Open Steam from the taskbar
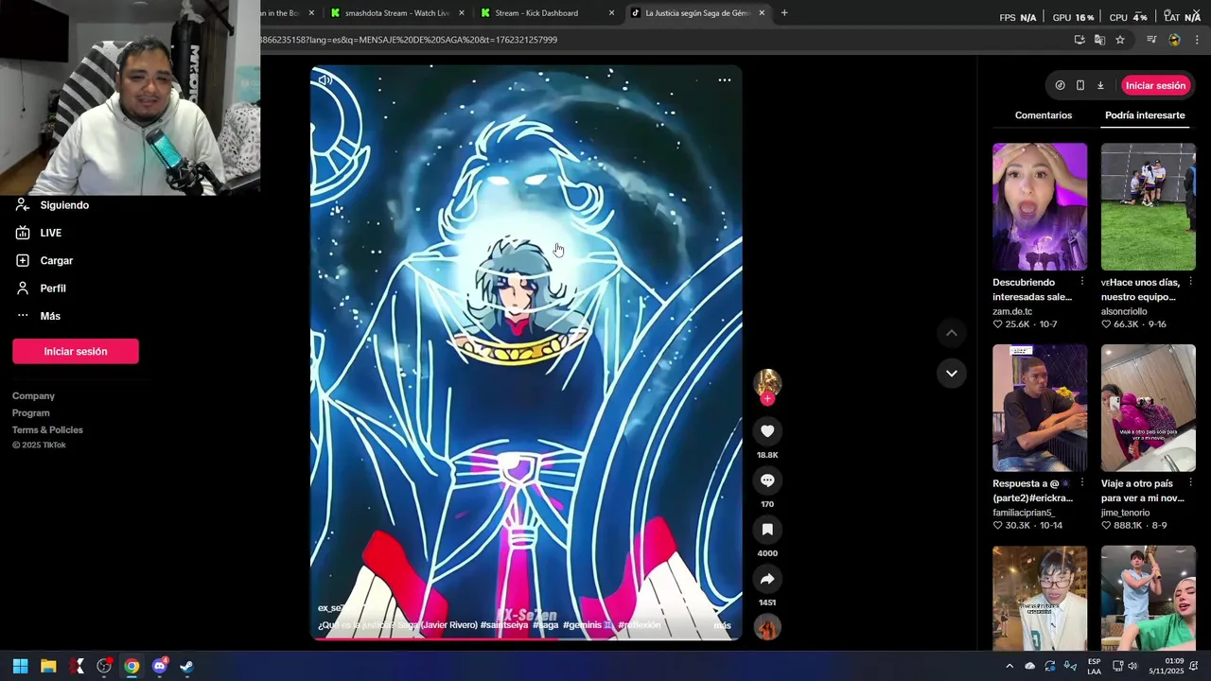This screenshot has height=681, width=1211. (186, 666)
